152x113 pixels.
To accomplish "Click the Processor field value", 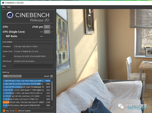I will click(33, 47).
